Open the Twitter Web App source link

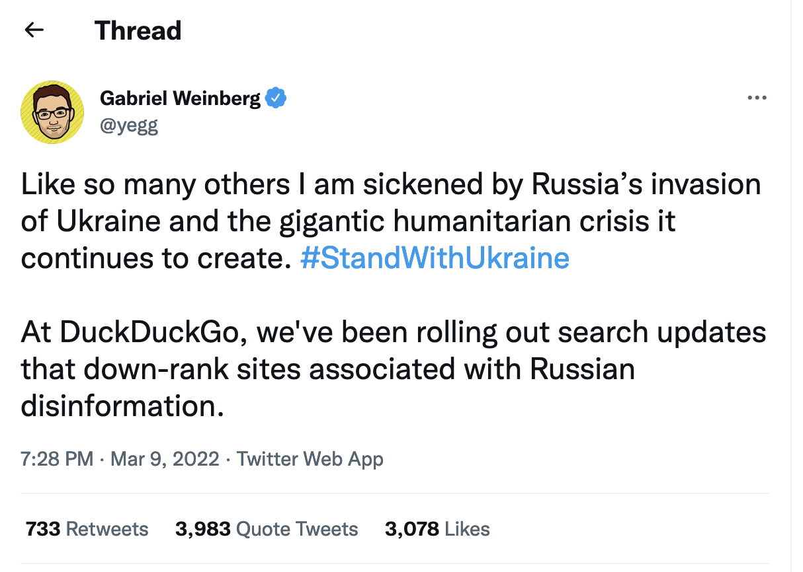click(310, 458)
